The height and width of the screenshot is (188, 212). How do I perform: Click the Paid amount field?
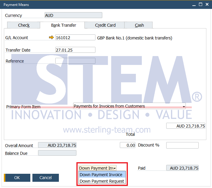click(182, 168)
